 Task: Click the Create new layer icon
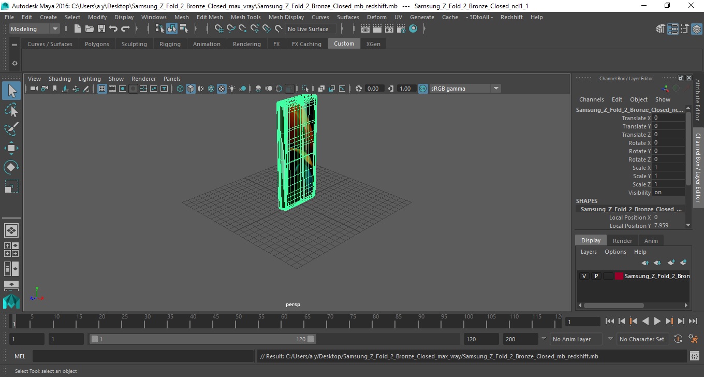point(671,263)
